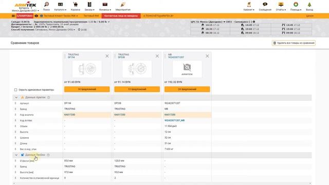Open the Тестовый Клиент TecDoc dropdown
Viewport: 329px width, 185px height.
coord(61,16)
